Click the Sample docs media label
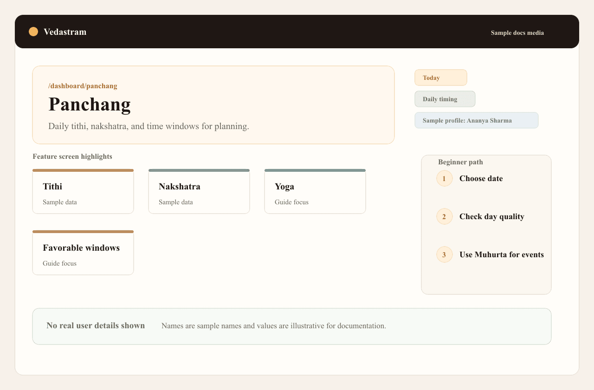 pyautogui.click(x=517, y=33)
